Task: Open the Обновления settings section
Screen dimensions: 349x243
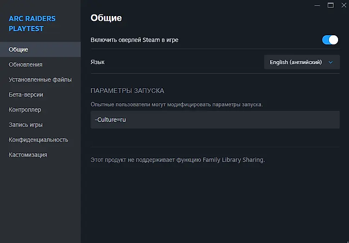Action: 25,64
